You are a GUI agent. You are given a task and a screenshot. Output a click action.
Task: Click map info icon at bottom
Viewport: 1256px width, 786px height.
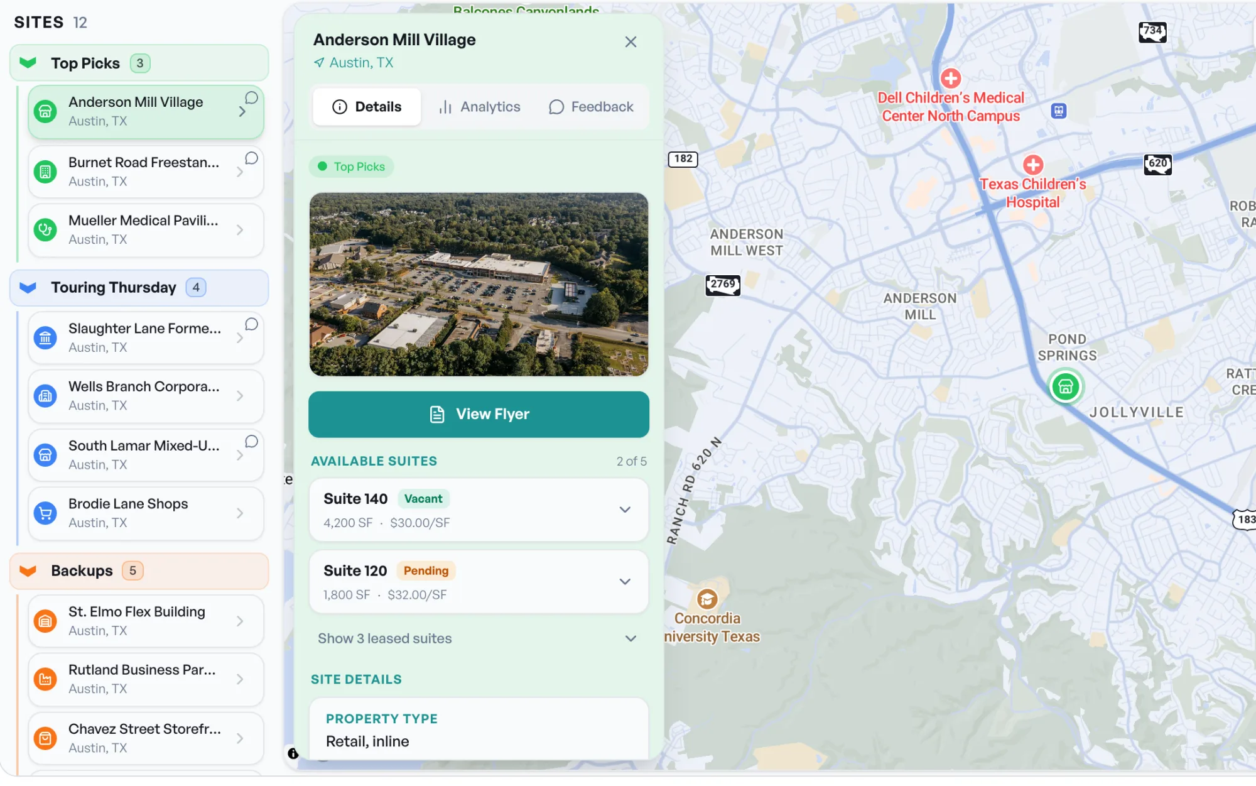(x=293, y=753)
